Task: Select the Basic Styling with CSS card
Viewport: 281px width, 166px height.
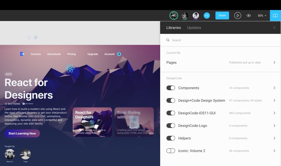Action: tap(134, 122)
